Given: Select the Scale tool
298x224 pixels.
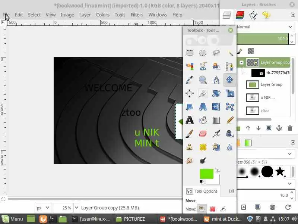Looking at the screenshot, I should click(x=230, y=93).
